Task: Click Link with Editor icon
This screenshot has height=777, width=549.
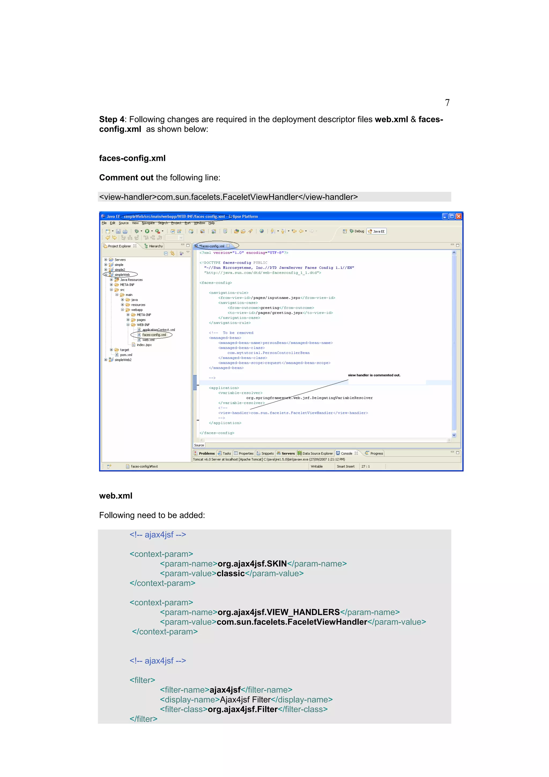Action: 173,253
